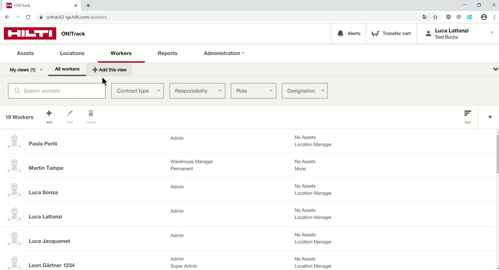This screenshot has height=270, width=499.
Task: Reload the page in browser
Action: tap(28, 17)
